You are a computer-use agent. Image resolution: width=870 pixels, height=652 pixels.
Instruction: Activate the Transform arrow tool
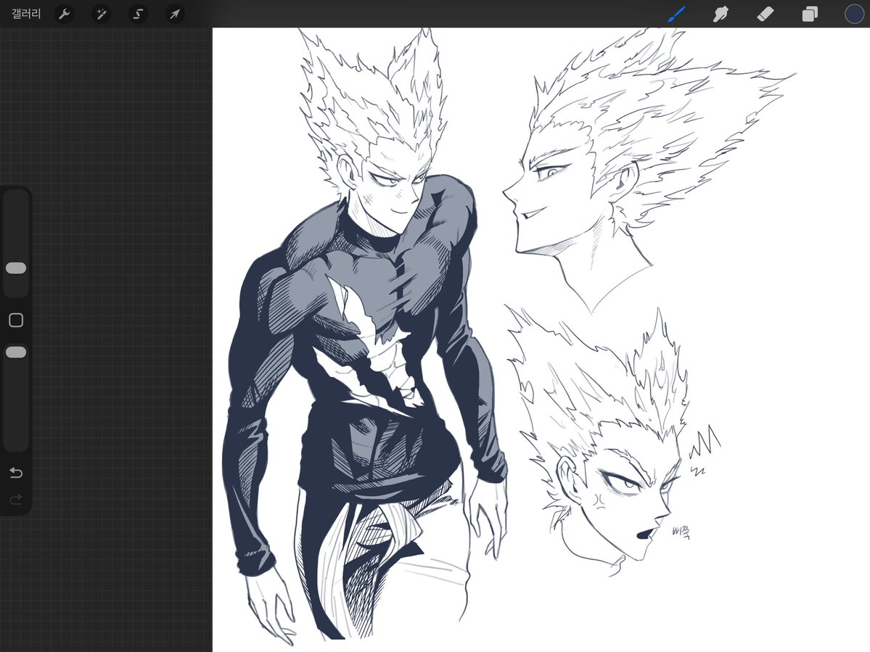[175, 14]
